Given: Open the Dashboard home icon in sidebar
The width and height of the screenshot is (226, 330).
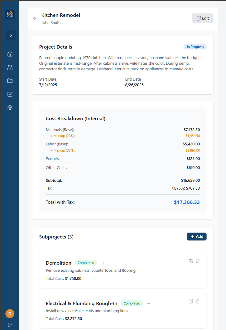Looking at the screenshot, I should pyautogui.click(x=10, y=54).
